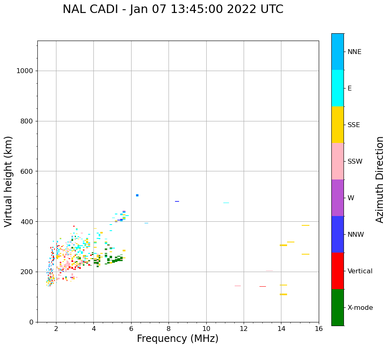The image size is (389, 348).
Task: Click the green X-mode colorbar segment
Action: 337,307
